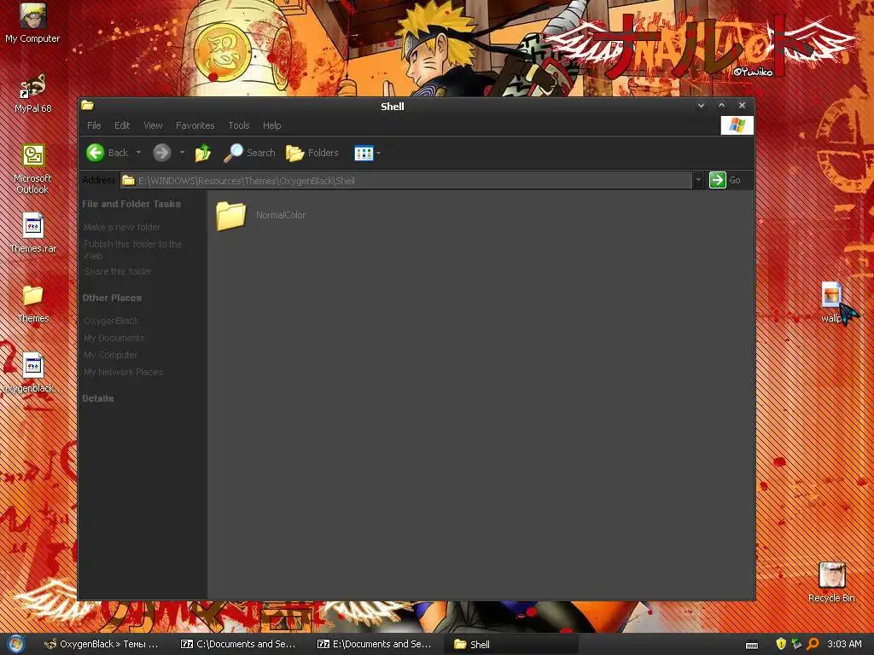Open the Search pane
This screenshot has height=655, width=874.
point(249,153)
